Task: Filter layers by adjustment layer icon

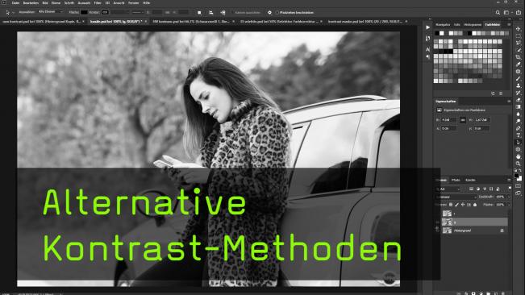Action: coord(477,189)
